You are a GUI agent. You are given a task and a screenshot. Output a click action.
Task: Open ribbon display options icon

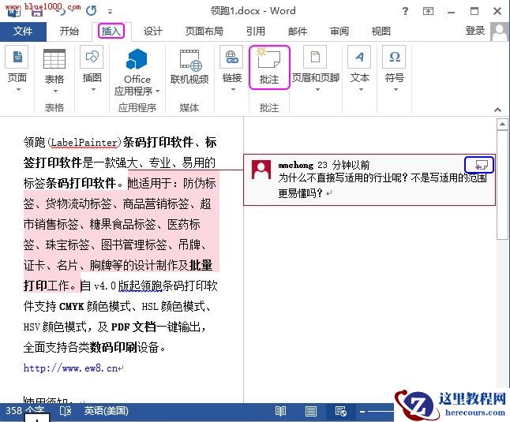428,11
